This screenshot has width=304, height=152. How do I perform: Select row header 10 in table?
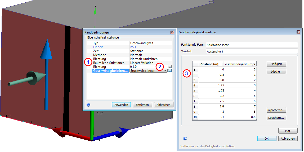click(195, 117)
